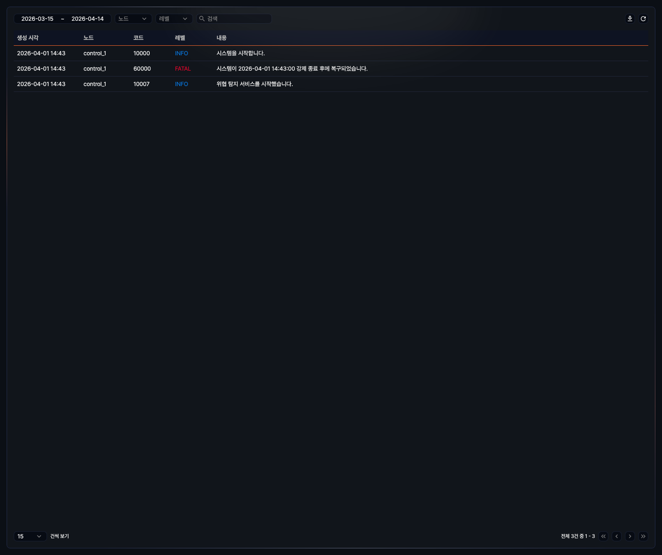
Task: Expand the 15 rows-per-page selector
Action: point(30,536)
